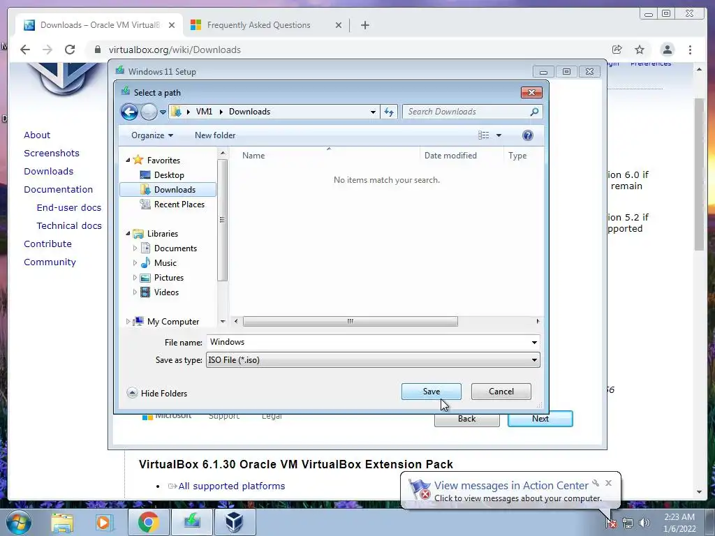Image resolution: width=715 pixels, height=536 pixels.
Task: Collapse the Favorites group
Action: coord(128,160)
